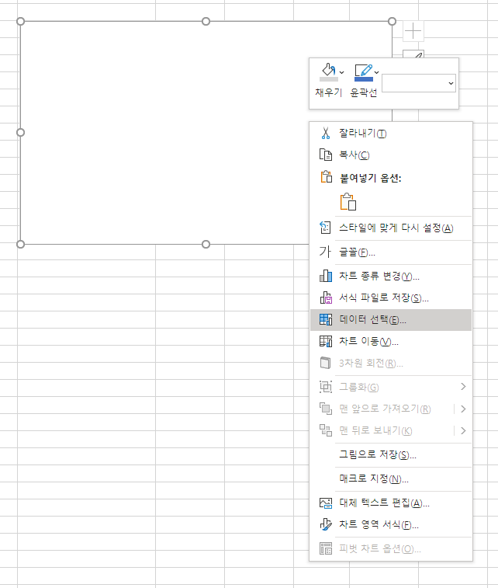Choose Copy (복사) from context menu
The height and width of the screenshot is (588, 498).
pyautogui.click(x=391, y=155)
